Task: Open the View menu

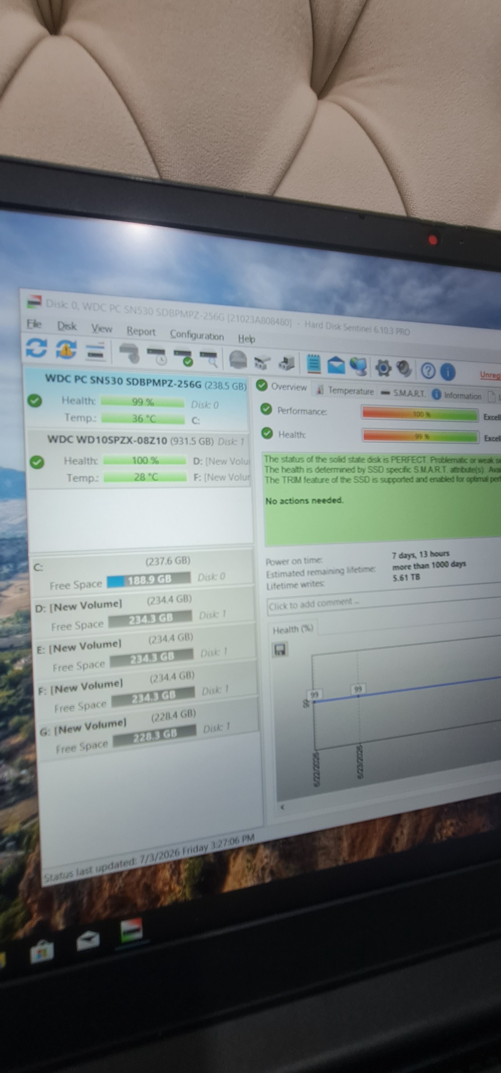Action: click(102, 328)
